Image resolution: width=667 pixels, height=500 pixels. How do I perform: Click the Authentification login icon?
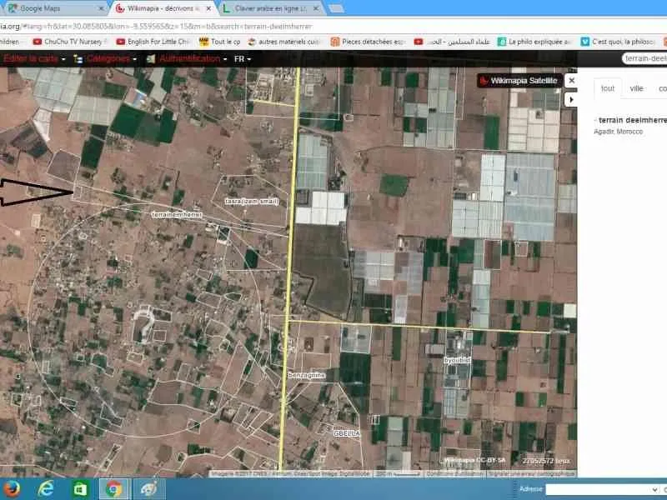[151, 58]
